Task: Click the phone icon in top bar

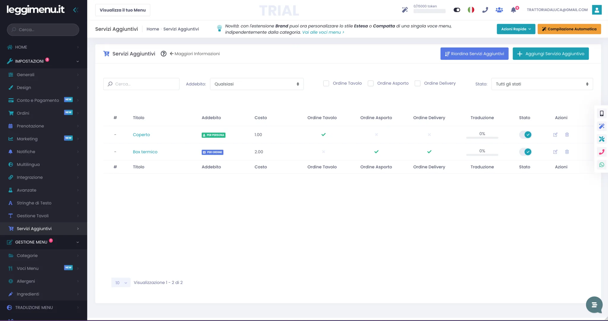Action: (x=485, y=10)
